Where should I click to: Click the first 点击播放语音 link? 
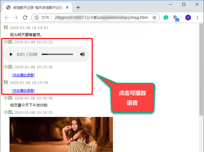[x=23, y=75]
